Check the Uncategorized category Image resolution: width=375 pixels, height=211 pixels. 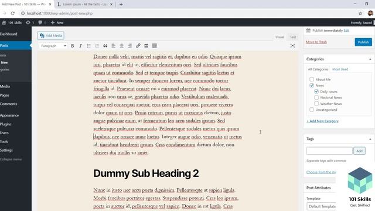pos(312,110)
